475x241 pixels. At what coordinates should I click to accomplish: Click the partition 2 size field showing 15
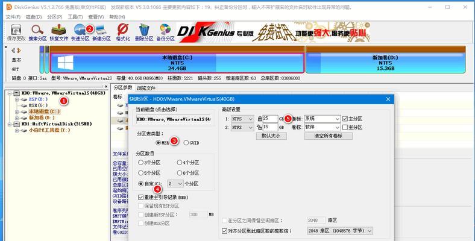point(270,127)
